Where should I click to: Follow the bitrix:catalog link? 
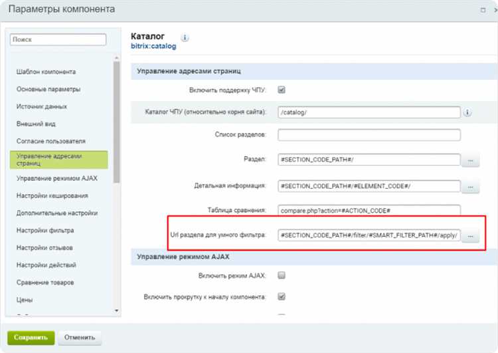point(153,47)
